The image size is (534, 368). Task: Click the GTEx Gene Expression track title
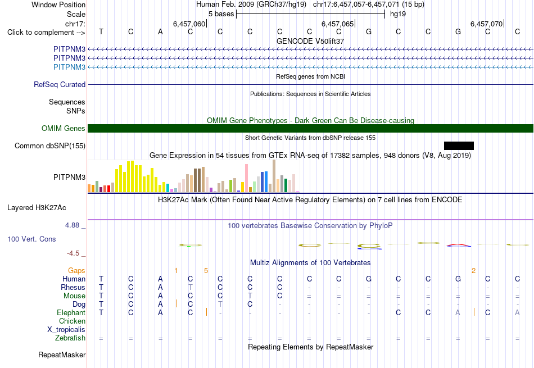point(310,156)
